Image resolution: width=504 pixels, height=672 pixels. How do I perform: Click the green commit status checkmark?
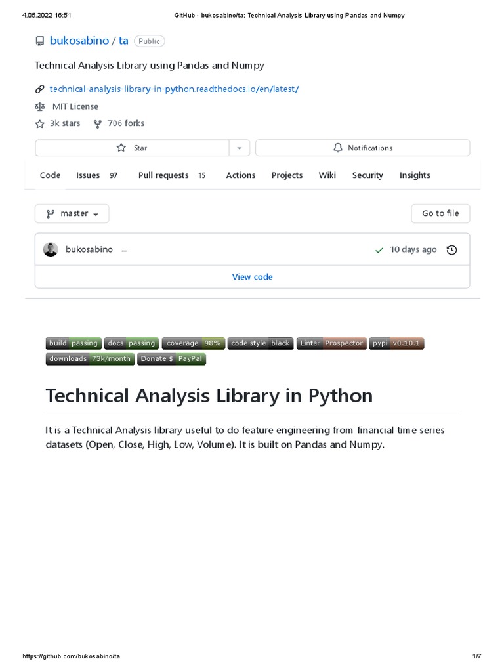pos(379,250)
